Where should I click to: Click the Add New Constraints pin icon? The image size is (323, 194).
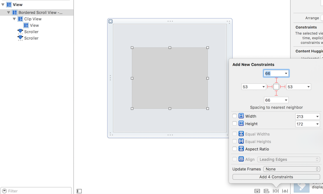(276, 191)
